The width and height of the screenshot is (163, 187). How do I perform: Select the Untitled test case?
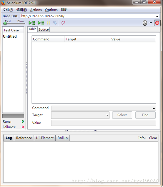(x=10, y=36)
